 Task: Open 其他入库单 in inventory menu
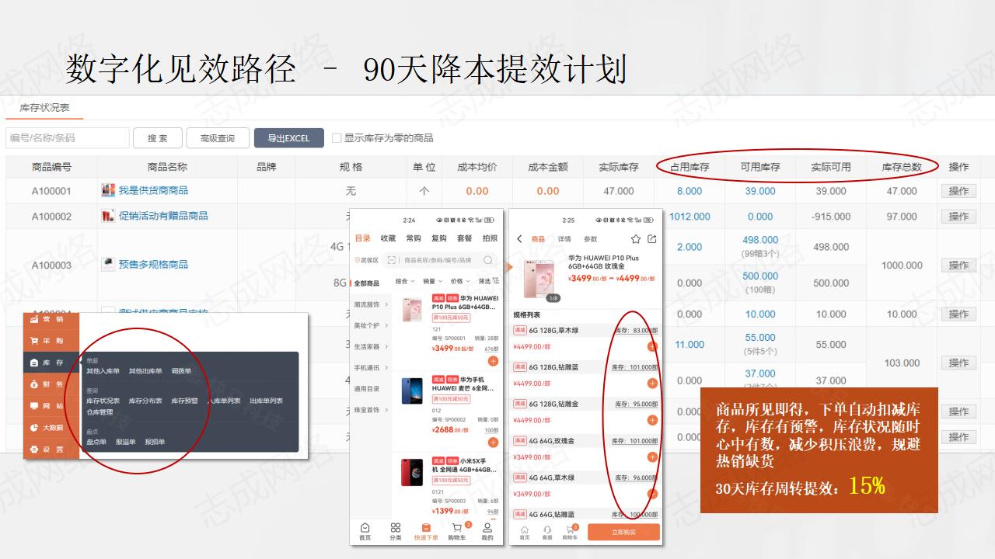tap(103, 371)
